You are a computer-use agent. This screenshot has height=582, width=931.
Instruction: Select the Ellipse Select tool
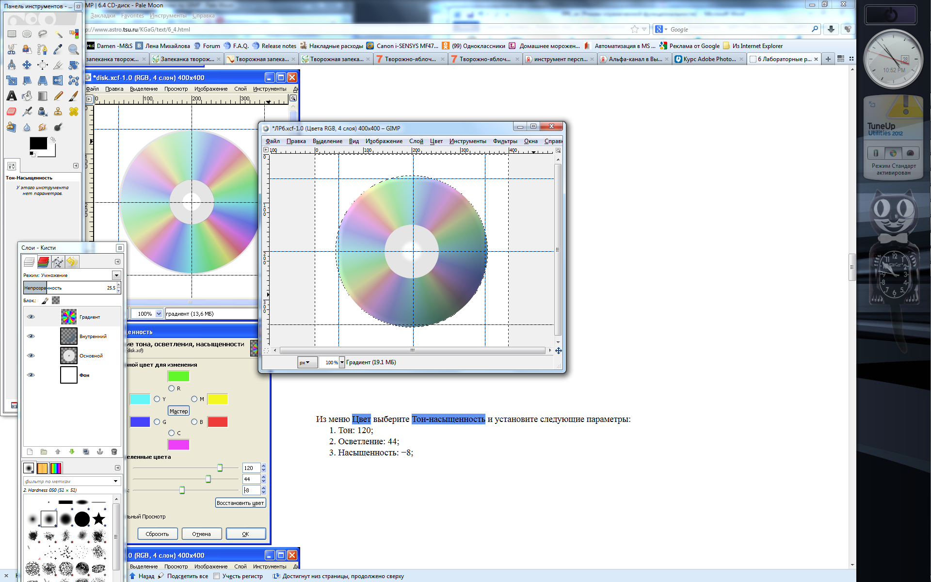pos(27,34)
